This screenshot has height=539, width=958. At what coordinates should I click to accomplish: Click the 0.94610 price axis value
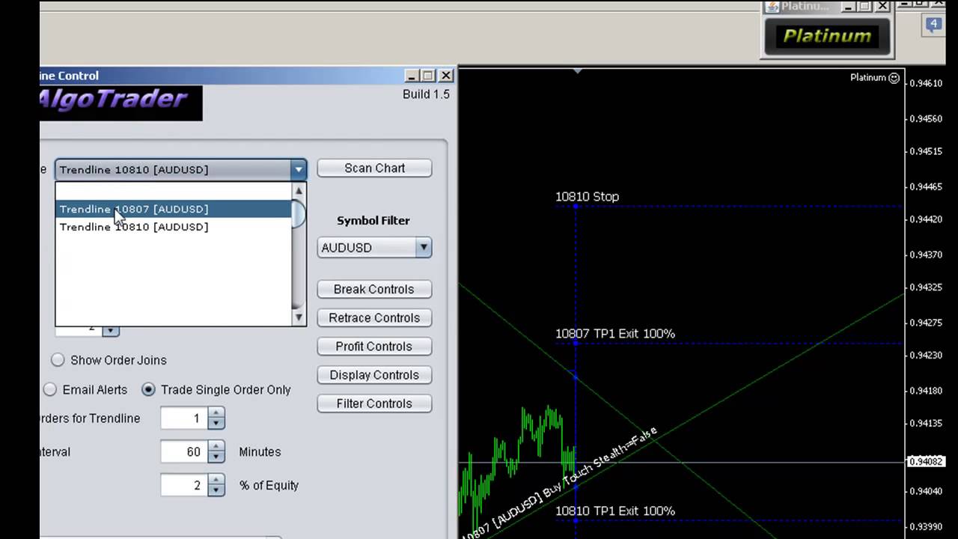(926, 83)
